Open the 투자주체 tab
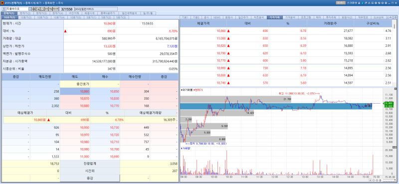This screenshot has height=184, width=399. pos(332,17)
